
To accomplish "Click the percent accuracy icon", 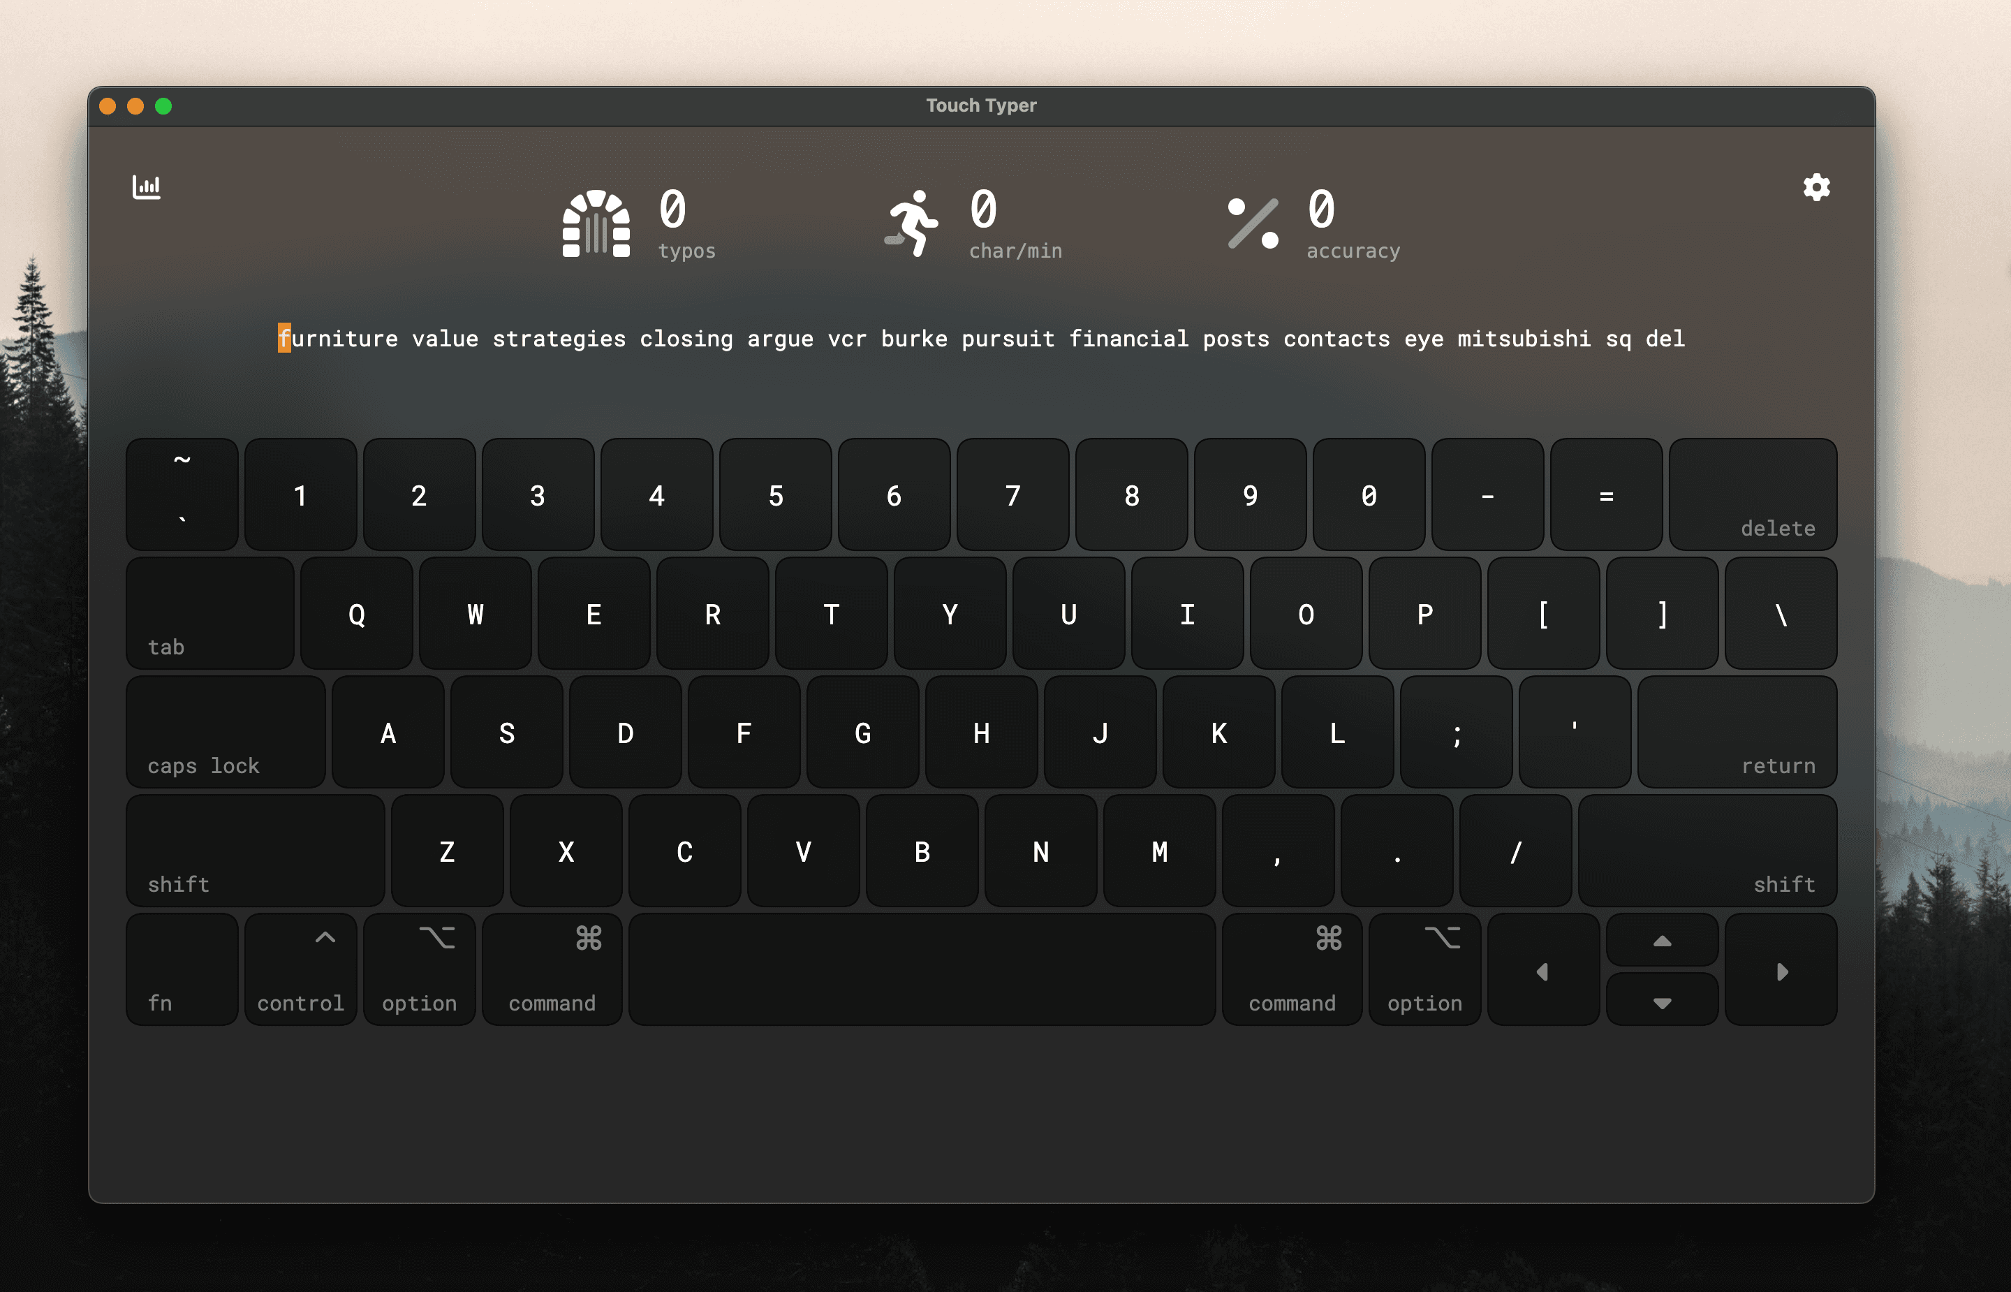I will coord(1253,223).
